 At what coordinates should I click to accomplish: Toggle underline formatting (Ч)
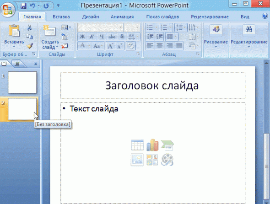coord(102,37)
